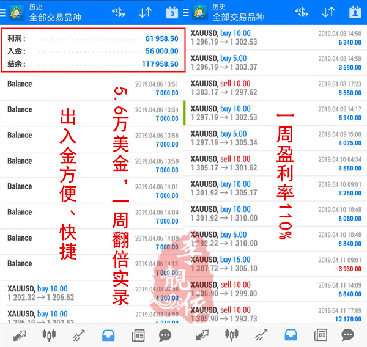Select the History inbox icon in left panel

108,335
